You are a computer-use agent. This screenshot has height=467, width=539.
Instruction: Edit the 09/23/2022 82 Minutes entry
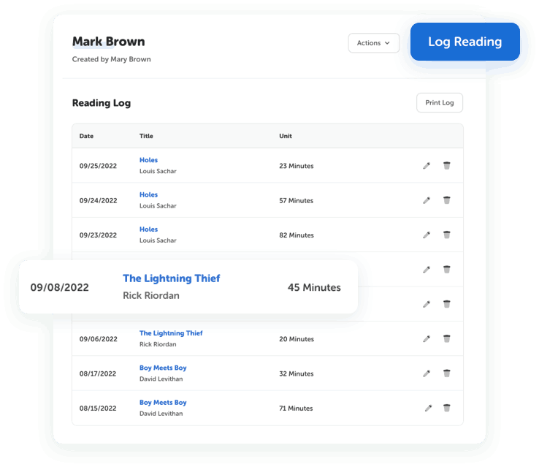(x=427, y=235)
